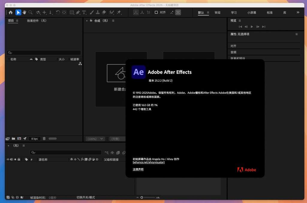Select the Hand tool
Screen dimensions: 307x203
[24, 12]
